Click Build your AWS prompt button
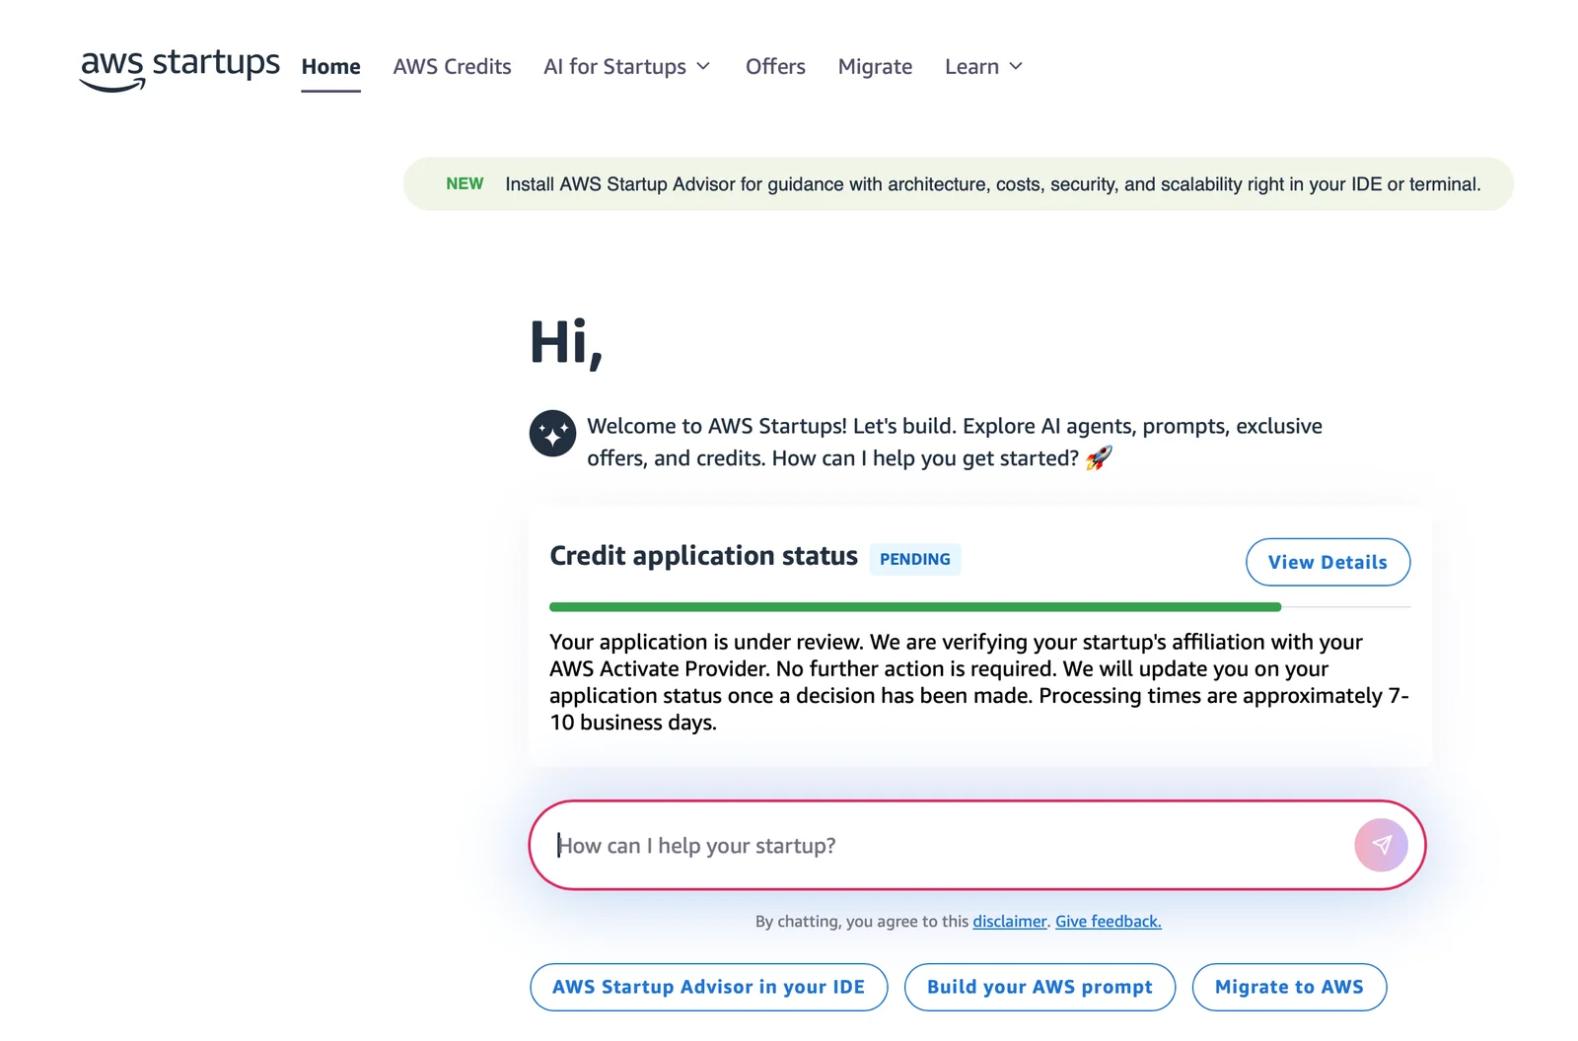The image size is (1578, 1041). click(1040, 987)
